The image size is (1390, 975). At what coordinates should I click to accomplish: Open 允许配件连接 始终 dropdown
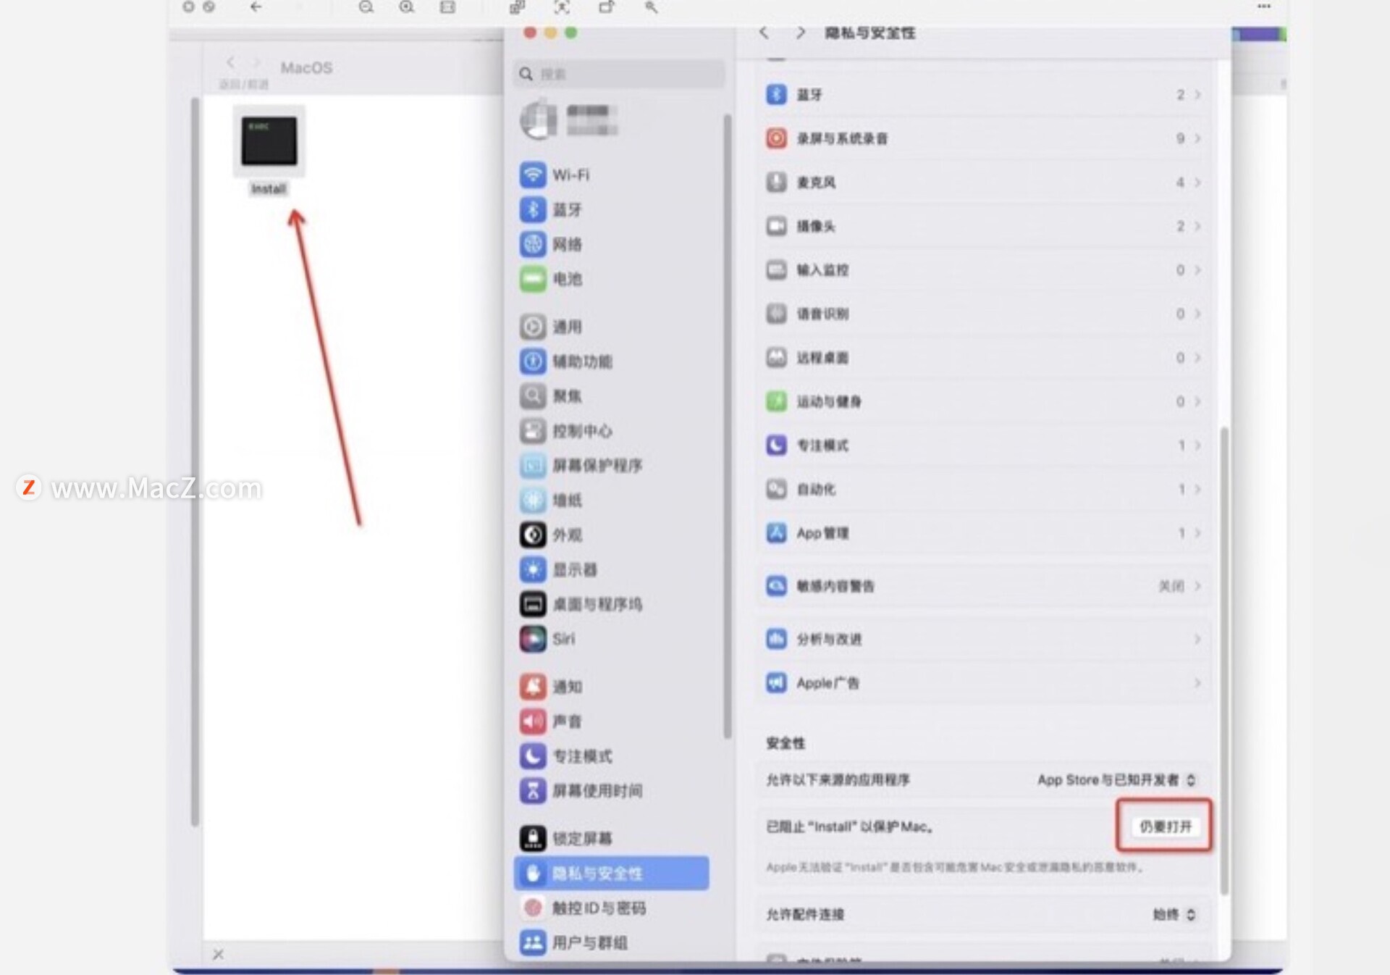click(1174, 914)
